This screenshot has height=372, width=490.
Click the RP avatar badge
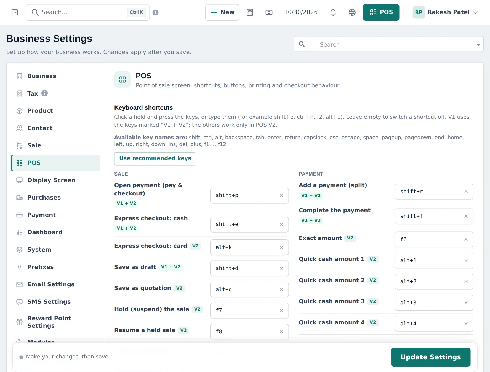[419, 12]
